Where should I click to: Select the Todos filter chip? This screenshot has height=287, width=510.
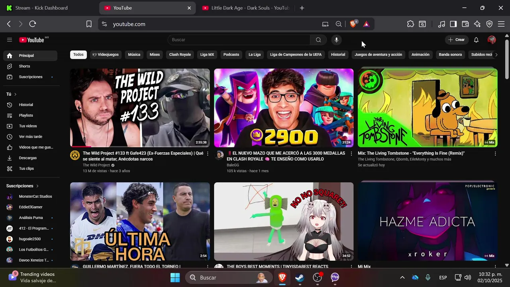[78, 55]
